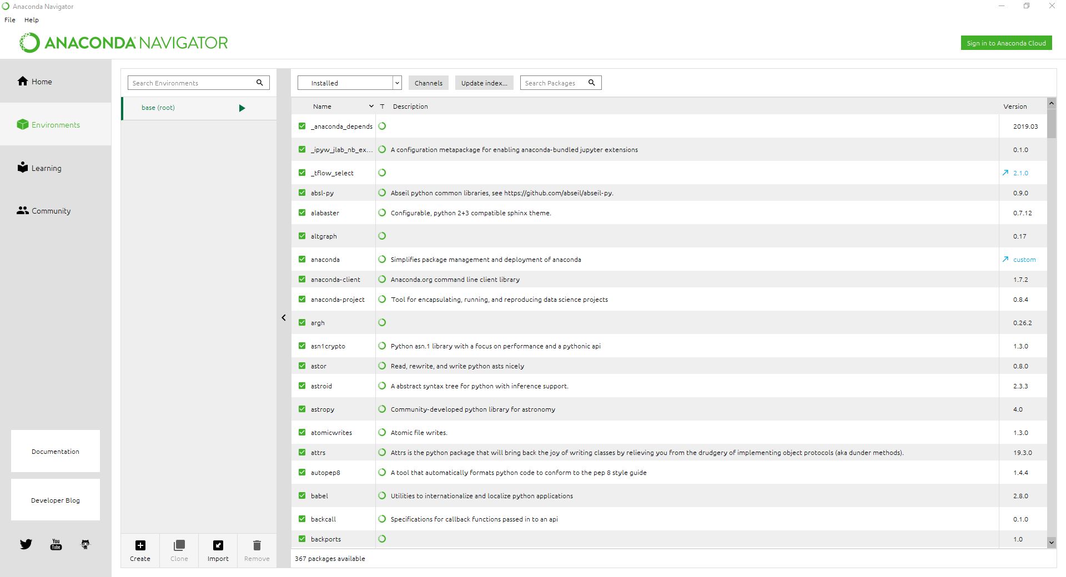This screenshot has width=1066, height=577.
Task: Click the 2.1.0 upgrade link for _tflow_select
Action: [1020, 173]
